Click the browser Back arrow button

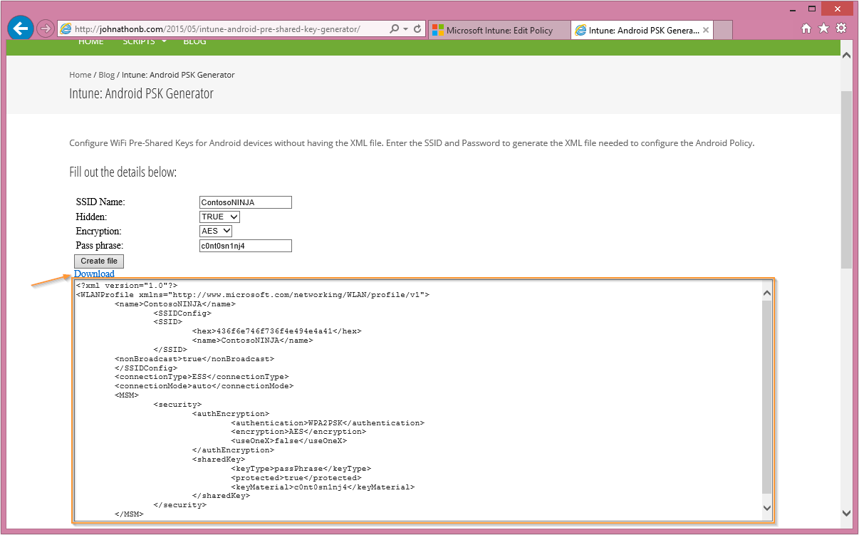point(21,28)
